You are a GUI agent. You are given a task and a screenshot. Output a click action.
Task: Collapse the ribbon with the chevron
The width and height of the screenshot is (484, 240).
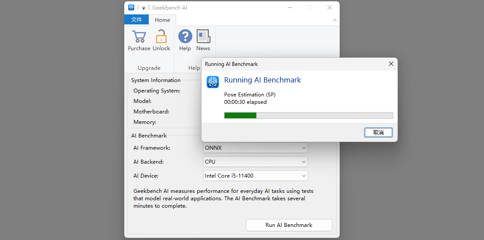click(x=335, y=20)
